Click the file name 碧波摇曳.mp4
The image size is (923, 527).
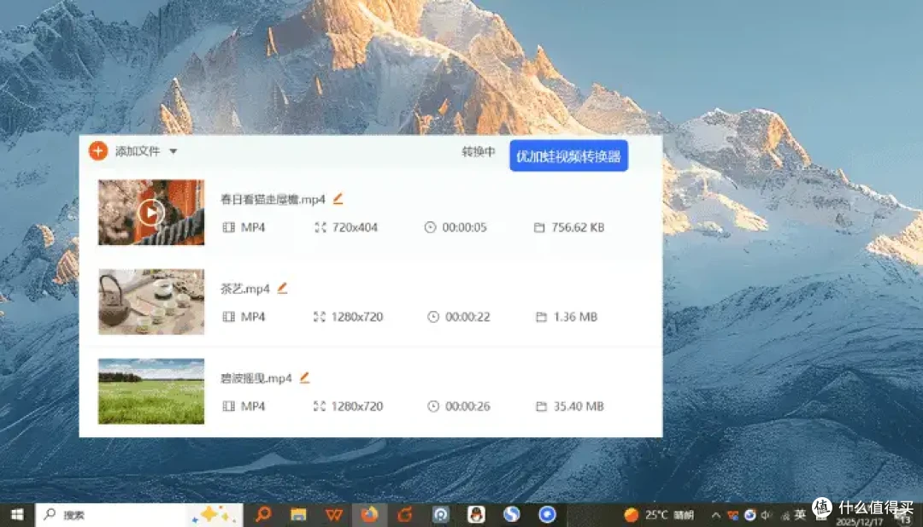click(256, 378)
